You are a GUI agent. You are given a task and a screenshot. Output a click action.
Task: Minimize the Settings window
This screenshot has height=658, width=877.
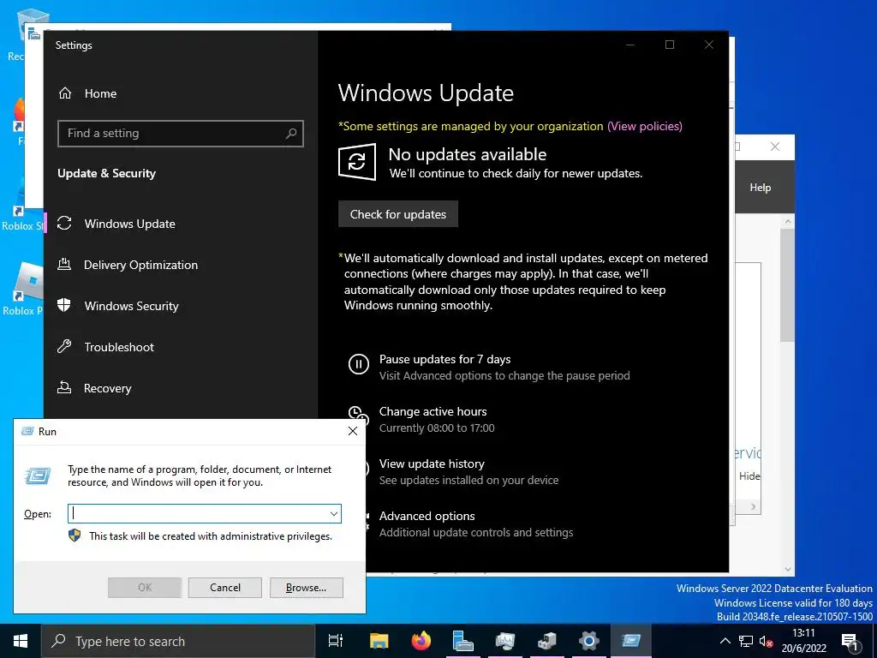630,45
